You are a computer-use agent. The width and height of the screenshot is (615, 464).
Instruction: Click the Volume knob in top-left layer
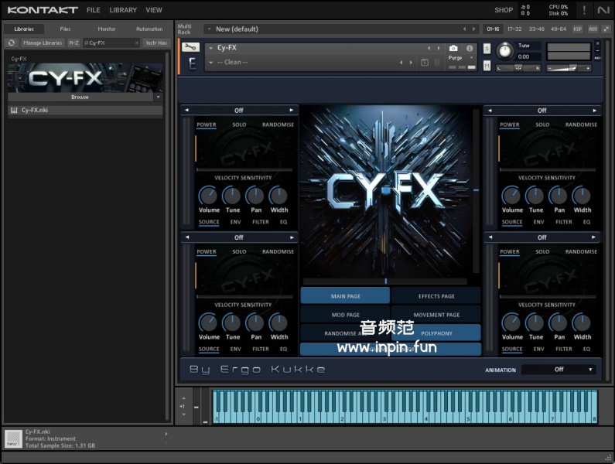[209, 196]
